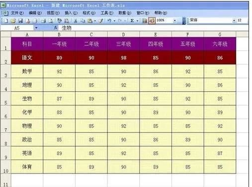
Task: Open the Chart Wizard icon
Action: click(x=145, y=20)
